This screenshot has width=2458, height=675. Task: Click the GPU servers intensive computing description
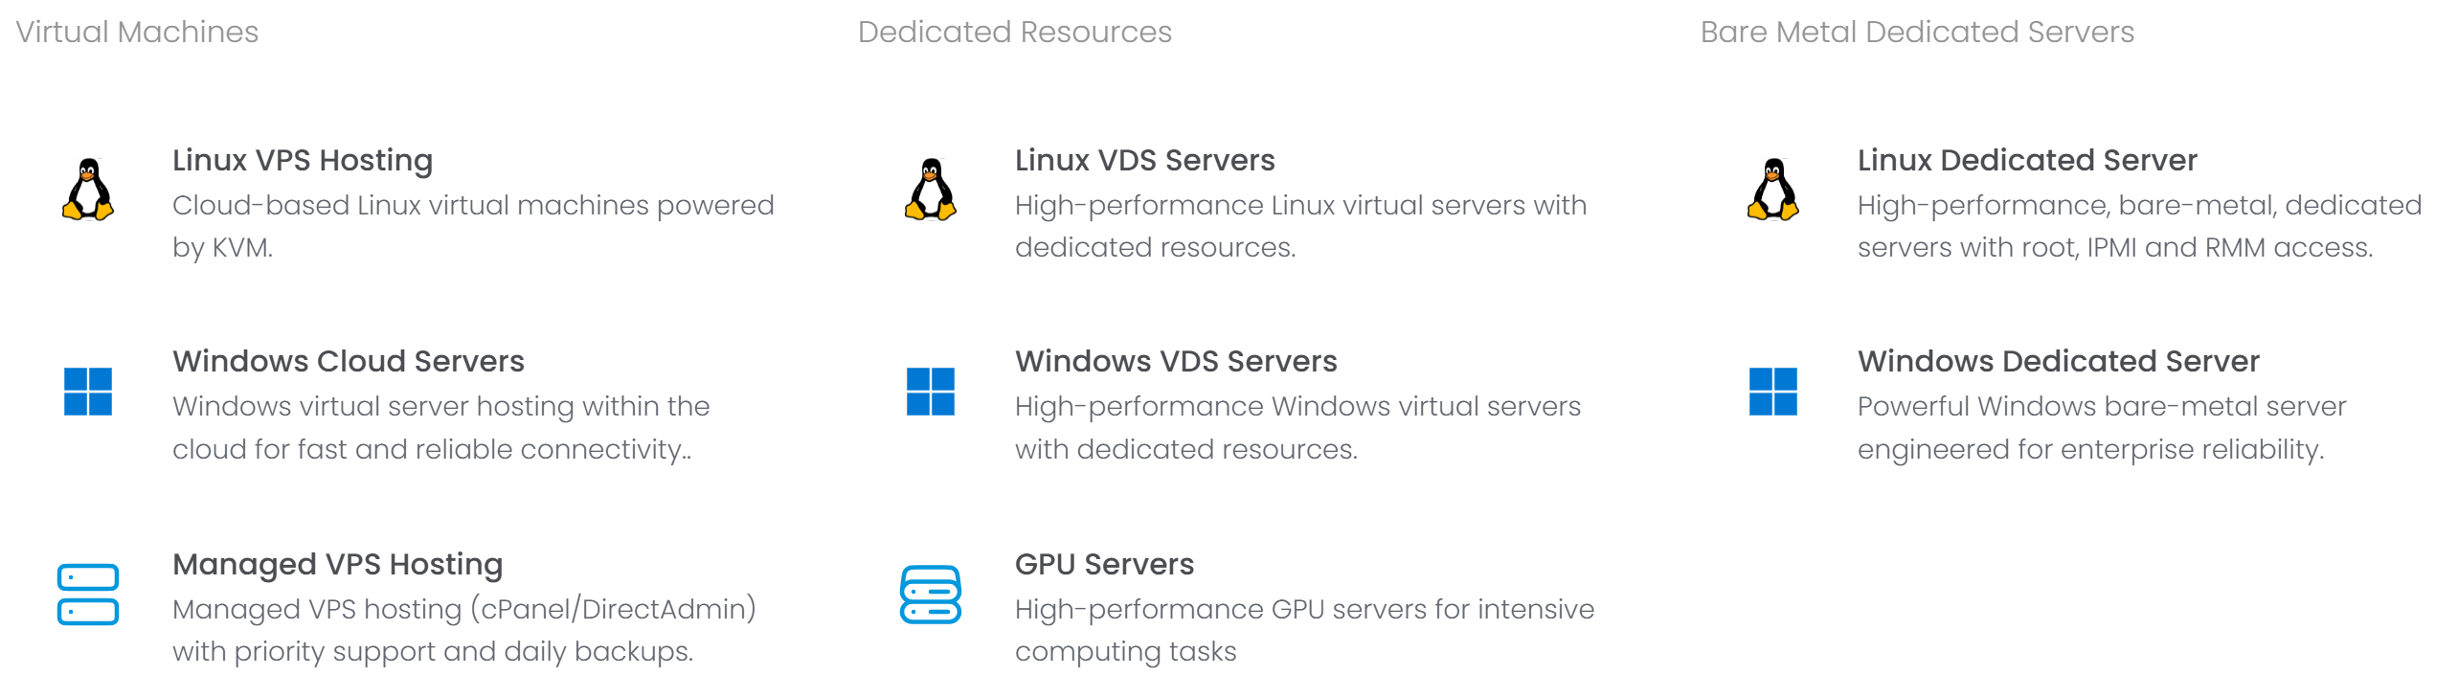[1305, 630]
